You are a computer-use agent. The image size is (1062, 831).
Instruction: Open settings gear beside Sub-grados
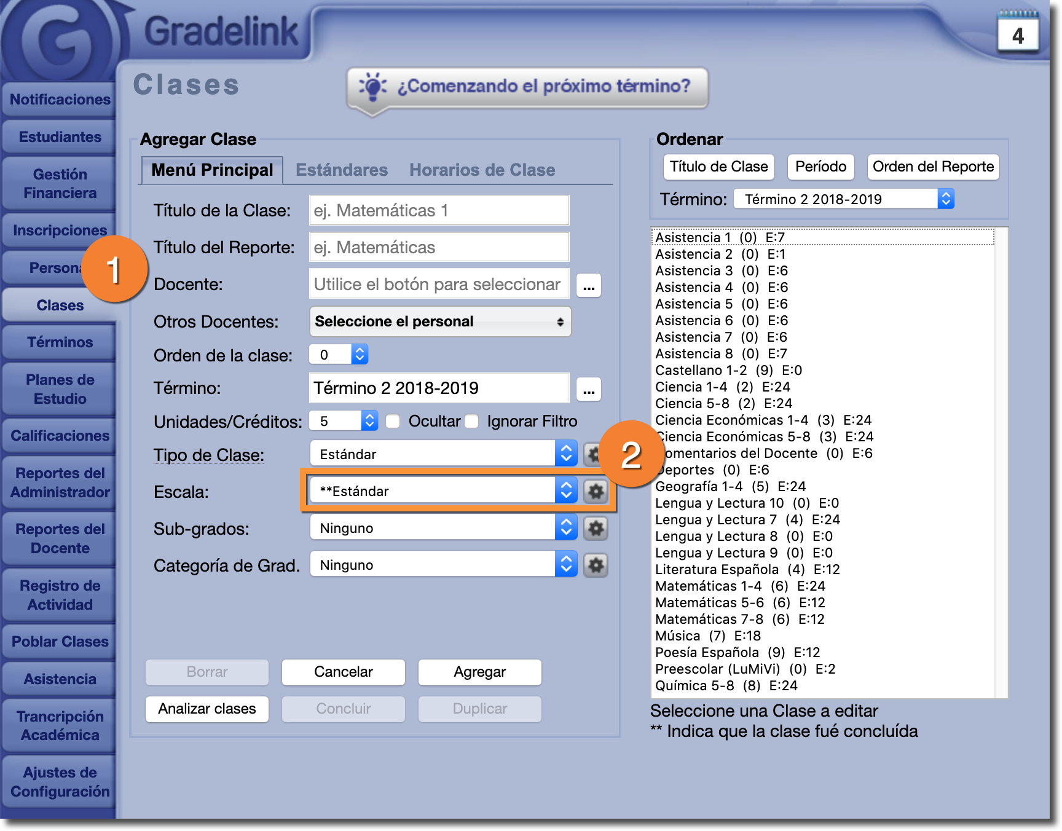click(595, 529)
